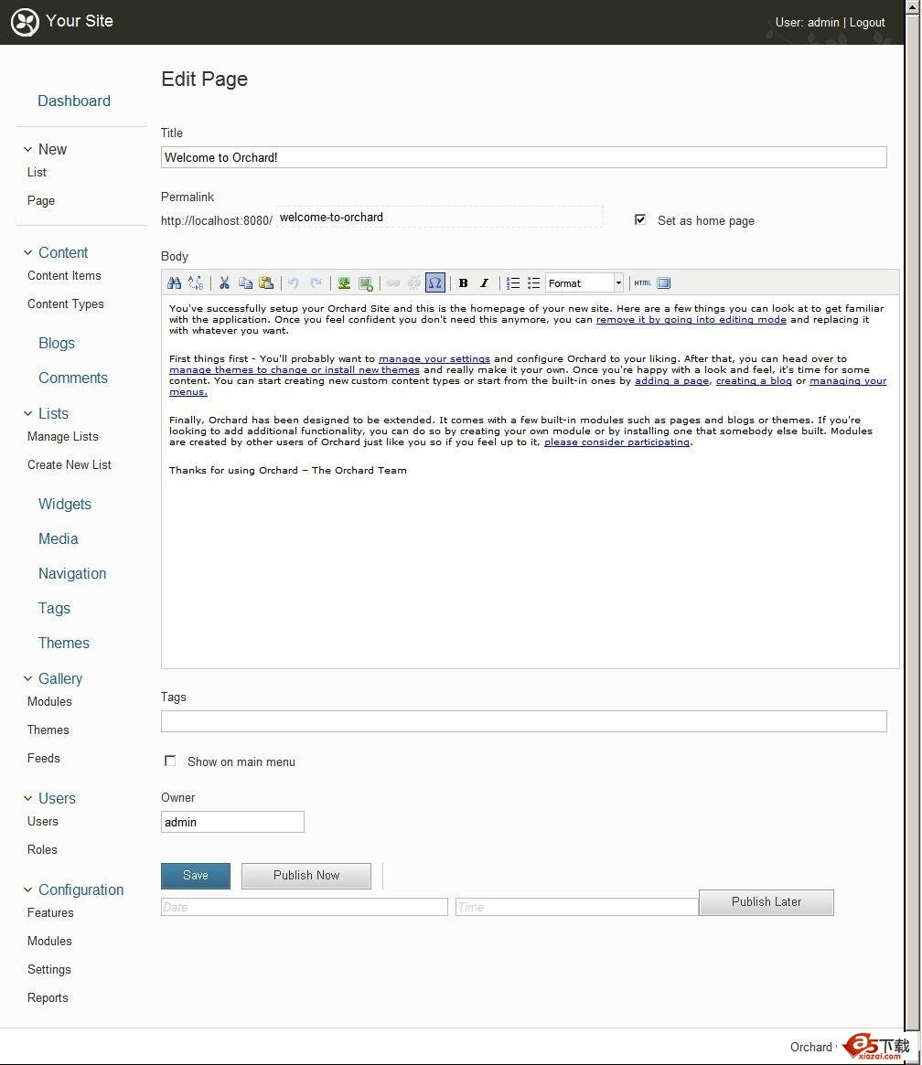This screenshot has height=1065, width=922.
Task: Insert a special character with the Omega icon
Action: [x=435, y=282]
